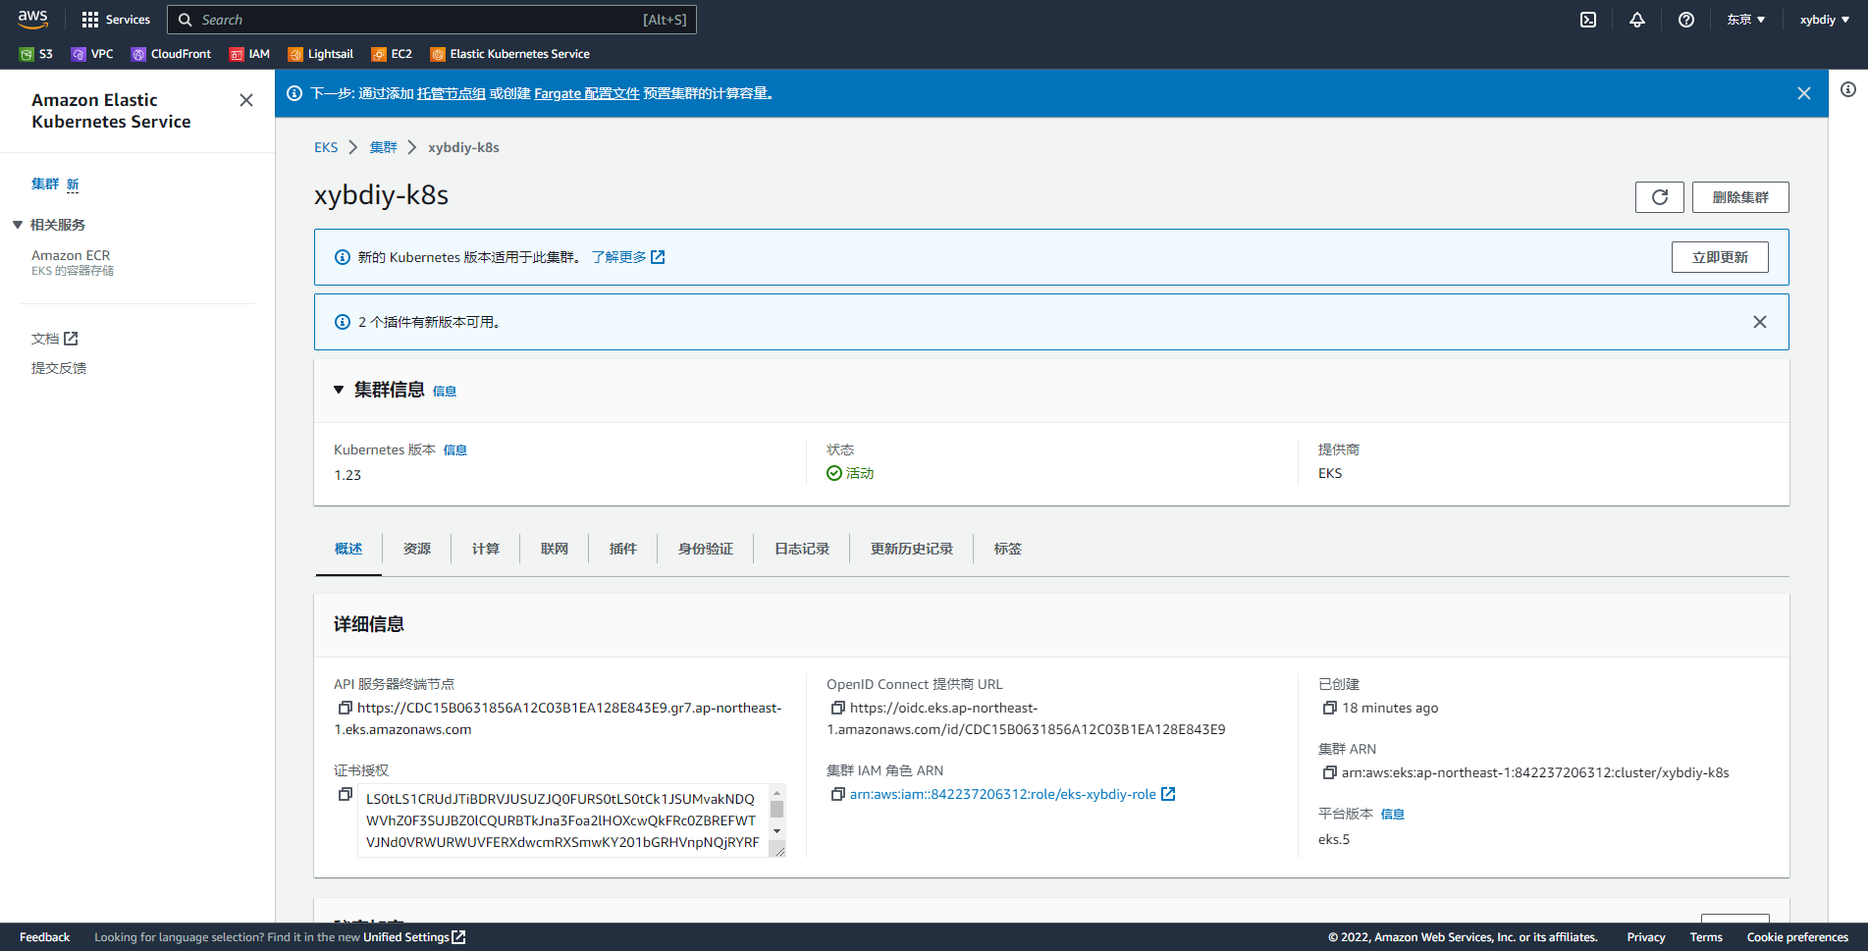Open the Lightsail shortcut
Image resolution: width=1868 pixels, height=951 pixels.
pyautogui.click(x=321, y=54)
